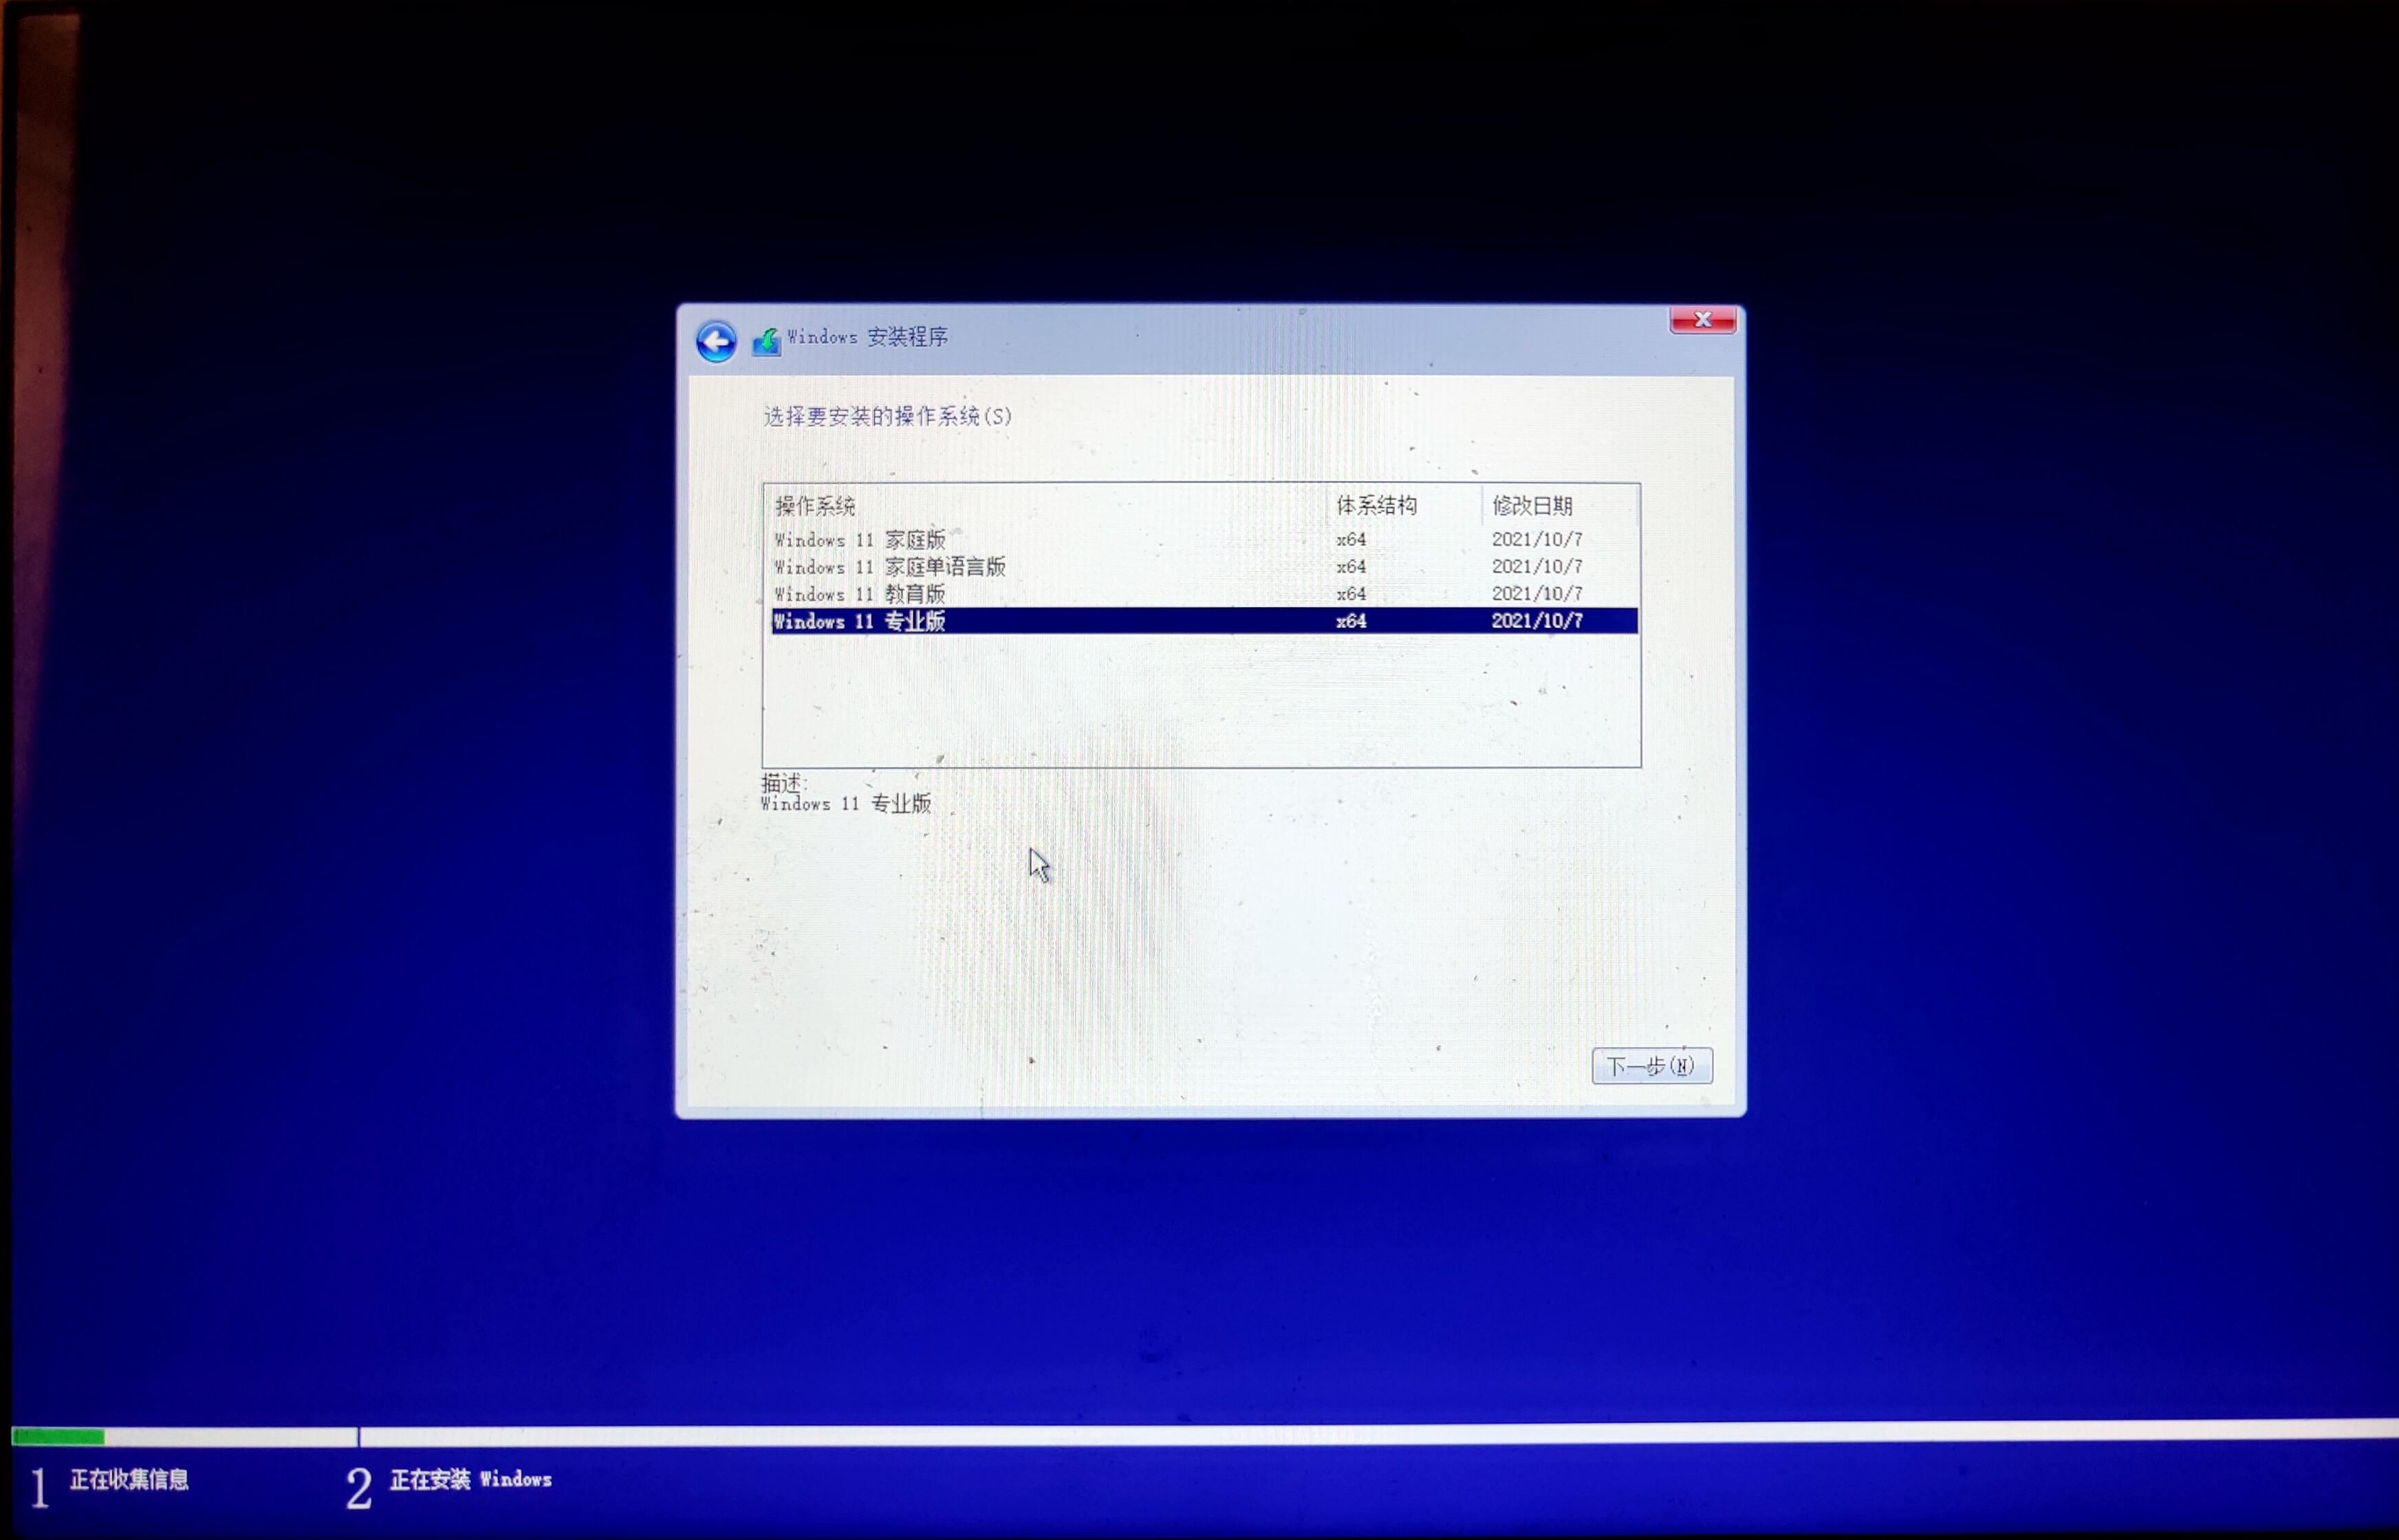
Task: Click the Windows 安装程序 title text
Action: tap(867, 337)
